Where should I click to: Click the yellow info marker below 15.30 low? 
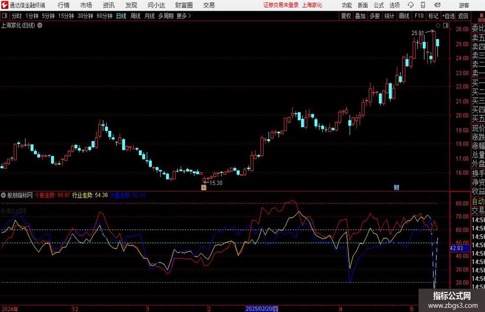pyautogui.click(x=204, y=187)
